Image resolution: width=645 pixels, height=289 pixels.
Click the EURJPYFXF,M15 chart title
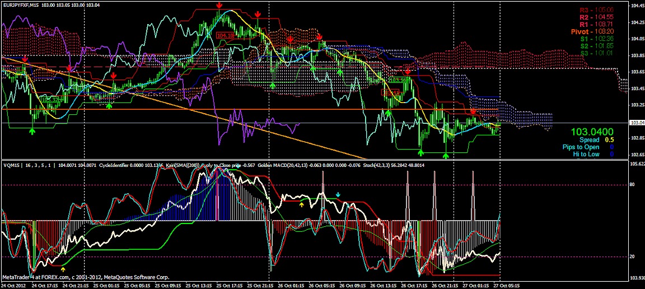20,4
